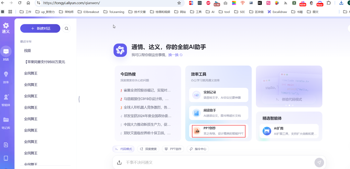The height and width of the screenshot is (169, 350).
Task: Click the 换一换 refresh icon
Action: tap(181, 55)
